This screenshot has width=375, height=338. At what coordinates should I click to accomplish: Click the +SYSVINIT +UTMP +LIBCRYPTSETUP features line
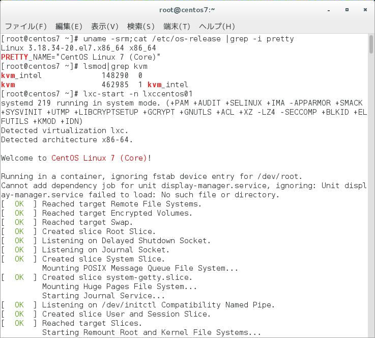coord(184,112)
